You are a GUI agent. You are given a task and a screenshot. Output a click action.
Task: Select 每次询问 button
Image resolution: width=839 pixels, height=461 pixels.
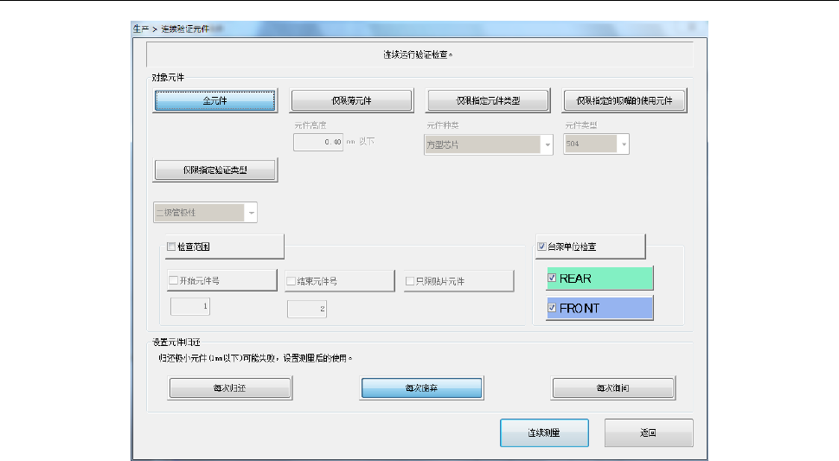click(x=613, y=388)
